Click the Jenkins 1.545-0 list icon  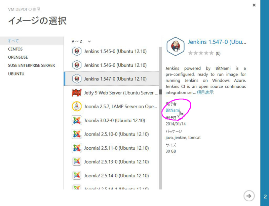(x=77, y=51)
